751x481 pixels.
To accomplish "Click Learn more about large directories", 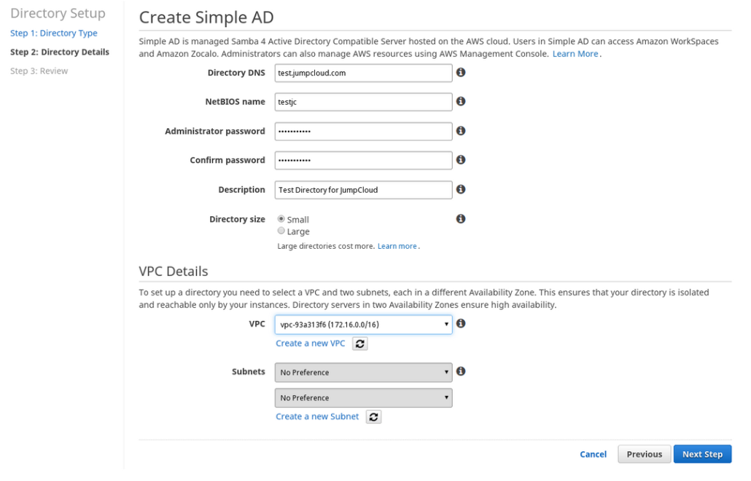I will point(397,246).
